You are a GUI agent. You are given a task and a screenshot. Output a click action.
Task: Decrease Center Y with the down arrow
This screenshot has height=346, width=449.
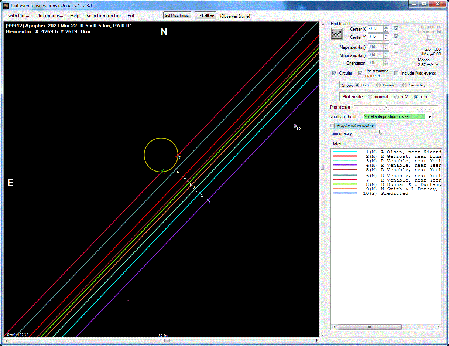386,39
